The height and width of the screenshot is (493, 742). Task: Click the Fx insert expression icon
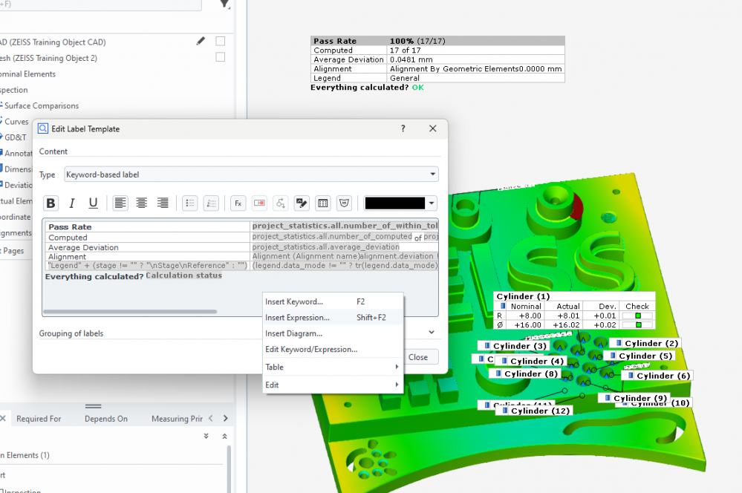point(238,203)
